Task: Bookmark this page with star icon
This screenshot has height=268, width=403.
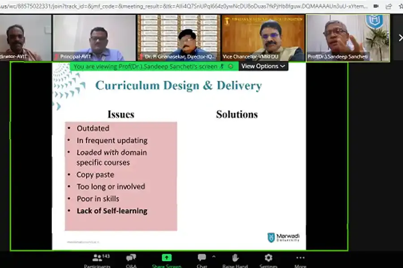Action: click(399, 6)
